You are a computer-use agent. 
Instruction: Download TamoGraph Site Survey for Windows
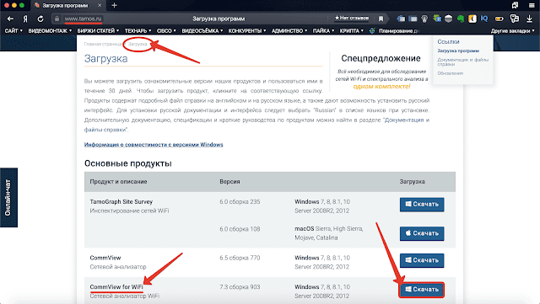[x=422, y=205]
